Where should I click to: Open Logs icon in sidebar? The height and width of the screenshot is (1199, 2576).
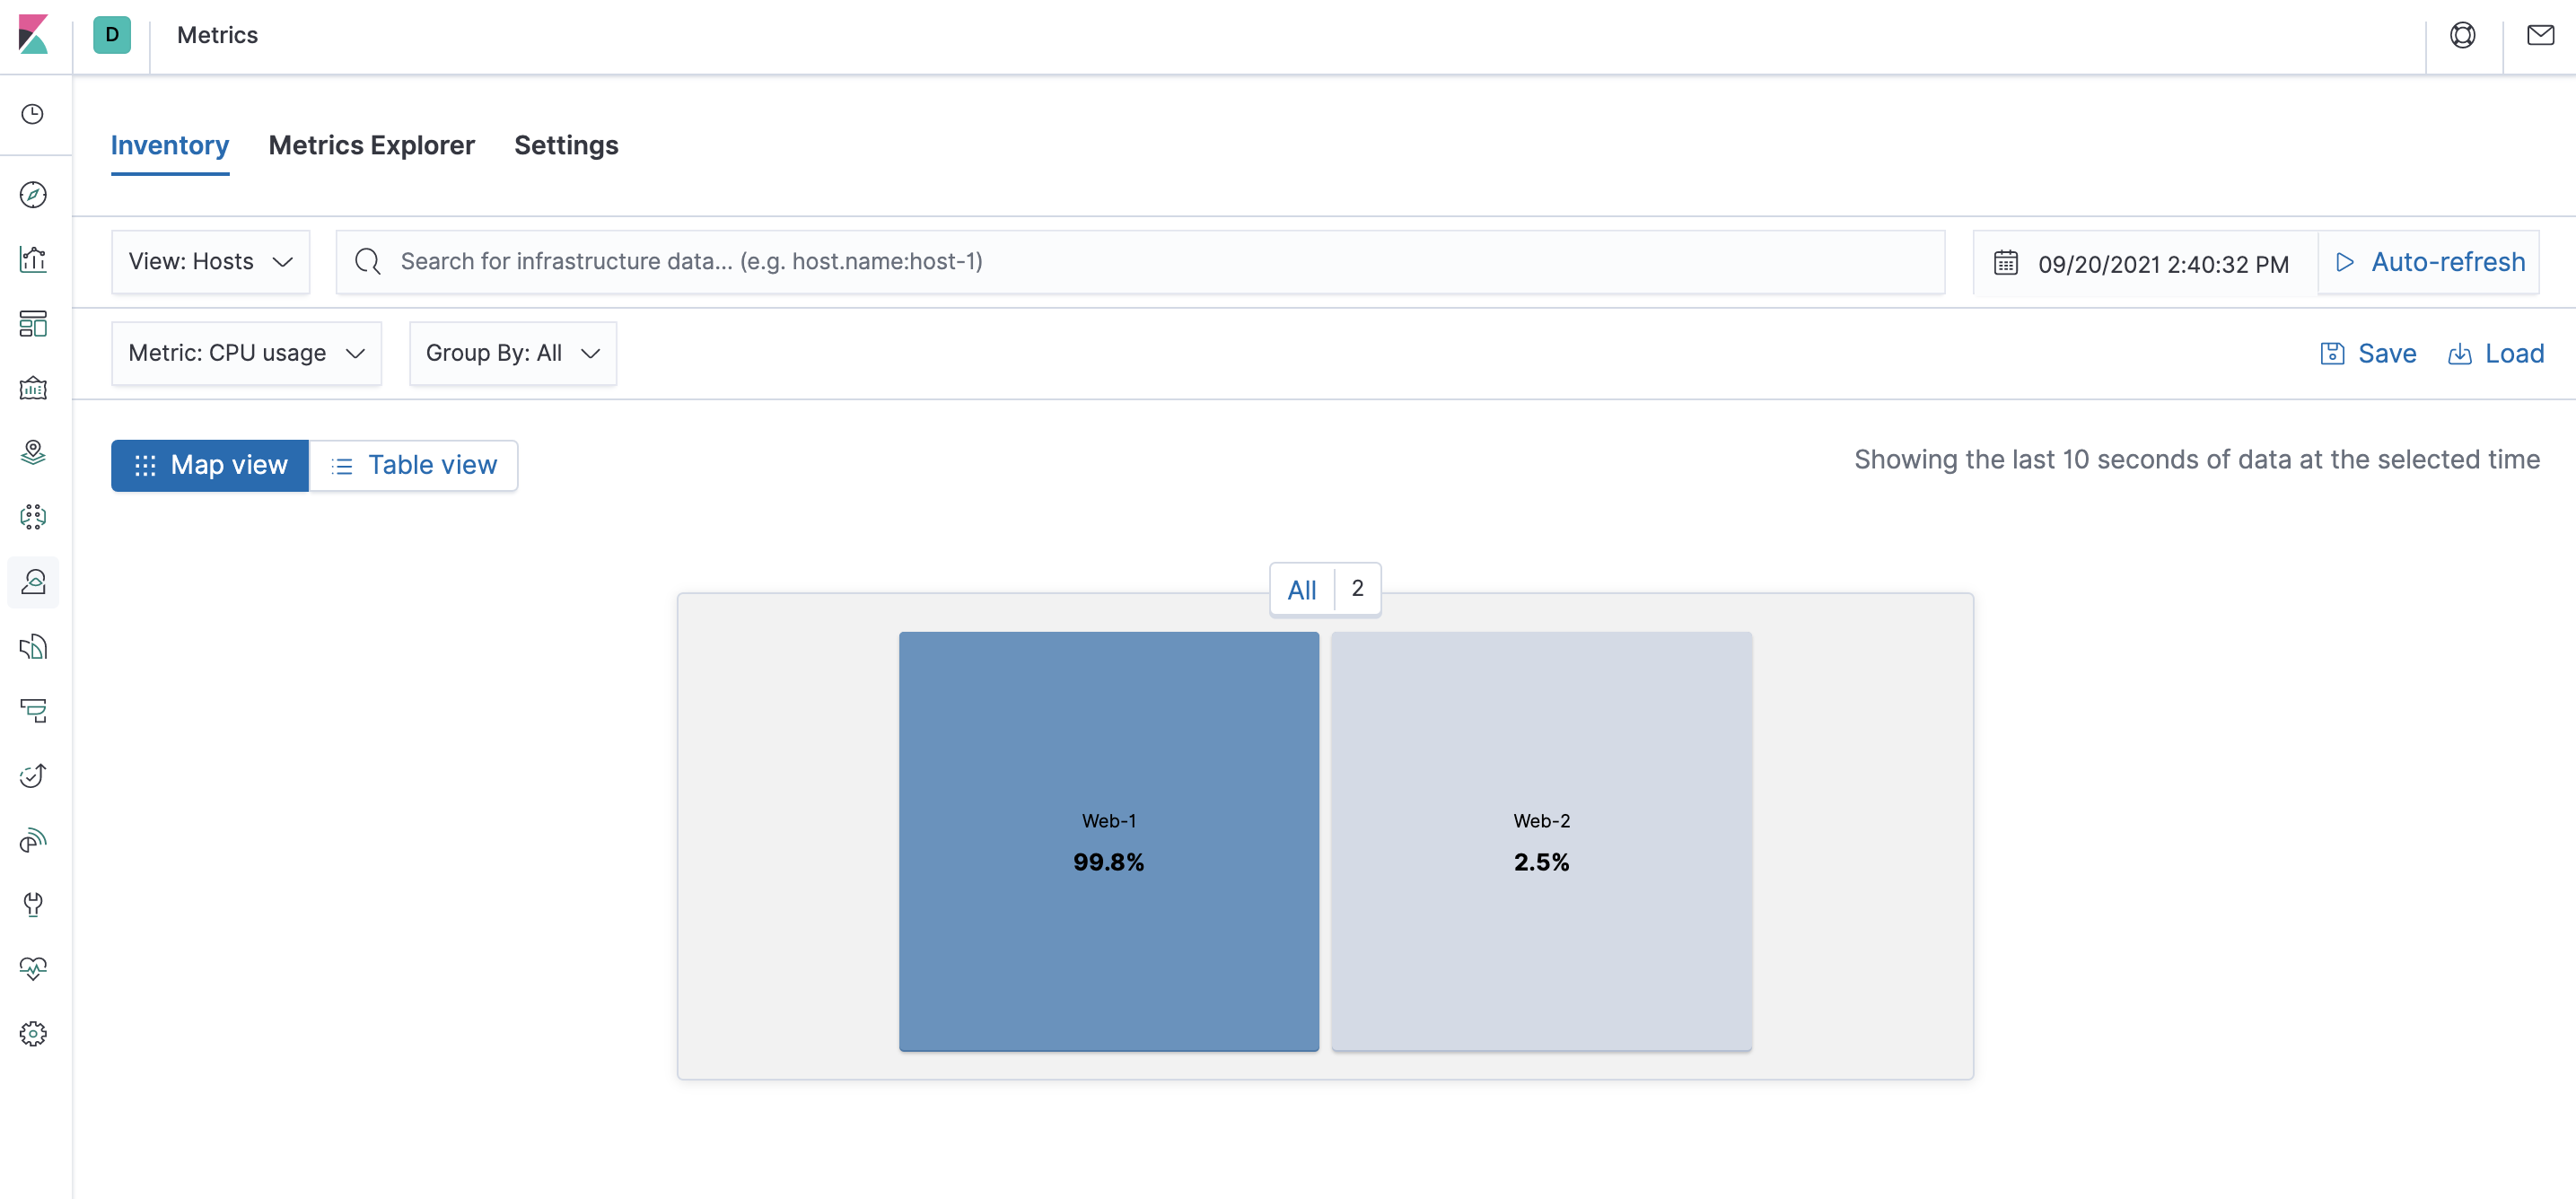pyautogui.click(x=33, y=646)
